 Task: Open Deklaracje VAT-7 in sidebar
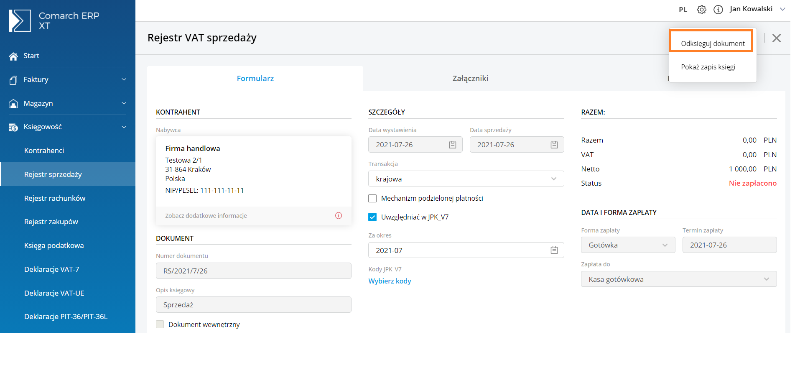68,269
